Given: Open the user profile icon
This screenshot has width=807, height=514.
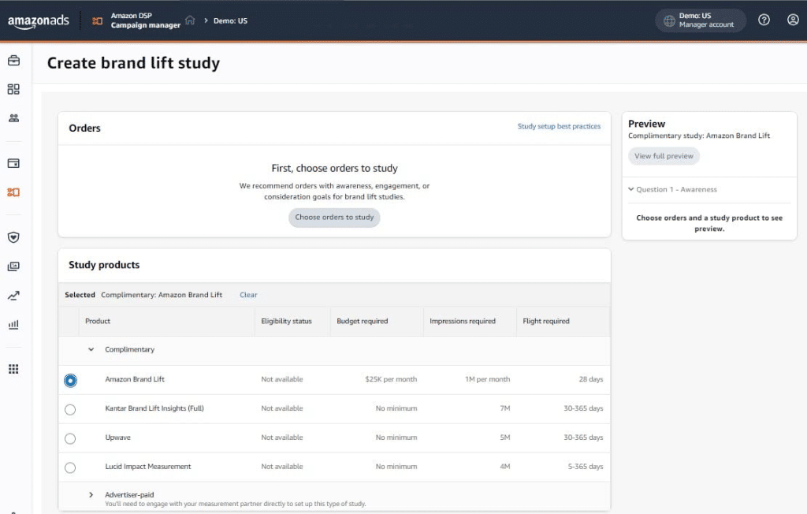Looking at the screenshot, I should pos(793,20).
